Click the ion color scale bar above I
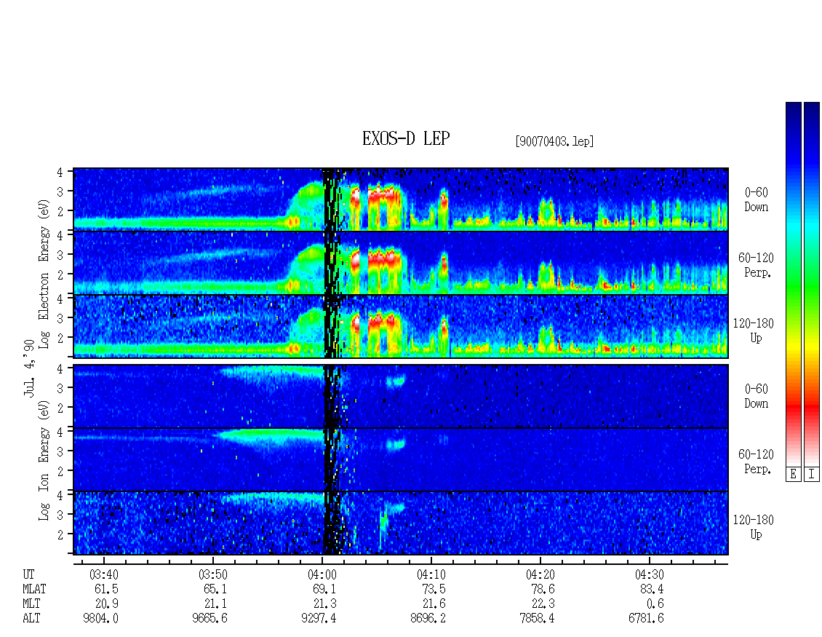 coord(812,284)
